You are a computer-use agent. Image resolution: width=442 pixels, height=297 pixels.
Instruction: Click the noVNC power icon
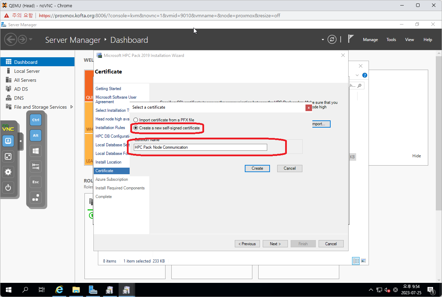click(8, 188)
